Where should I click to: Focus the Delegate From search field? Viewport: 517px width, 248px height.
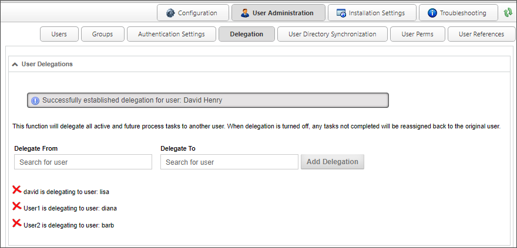tap(83, 162)
